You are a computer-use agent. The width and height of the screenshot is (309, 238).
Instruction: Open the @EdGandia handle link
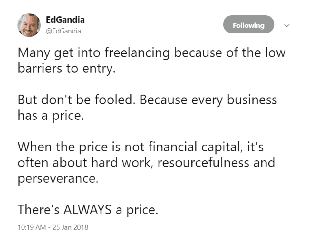[63, 31]
